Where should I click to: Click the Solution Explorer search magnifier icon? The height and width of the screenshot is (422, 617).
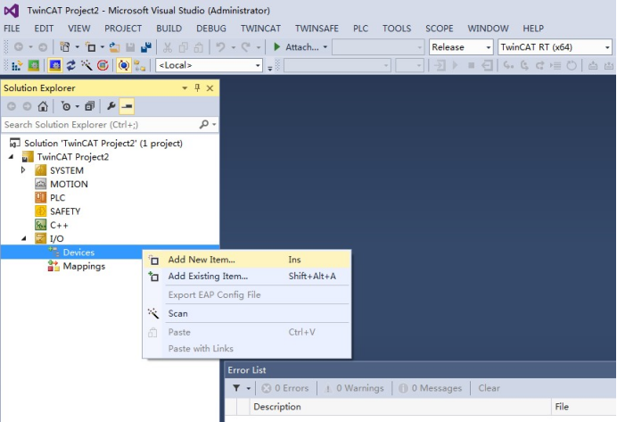click(204, 125)
